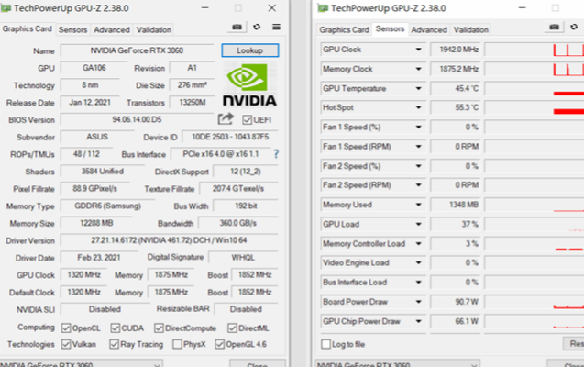Toggle the DirectML checkbox
584x367 pixels.
232,328
